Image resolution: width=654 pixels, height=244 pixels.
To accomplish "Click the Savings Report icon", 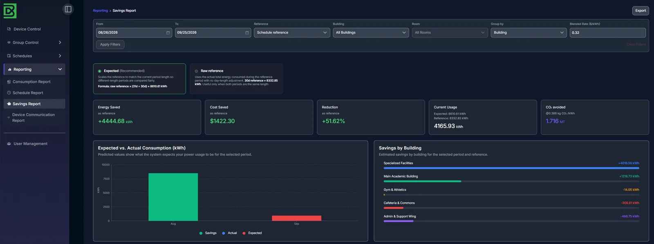I will click(9, 104).
